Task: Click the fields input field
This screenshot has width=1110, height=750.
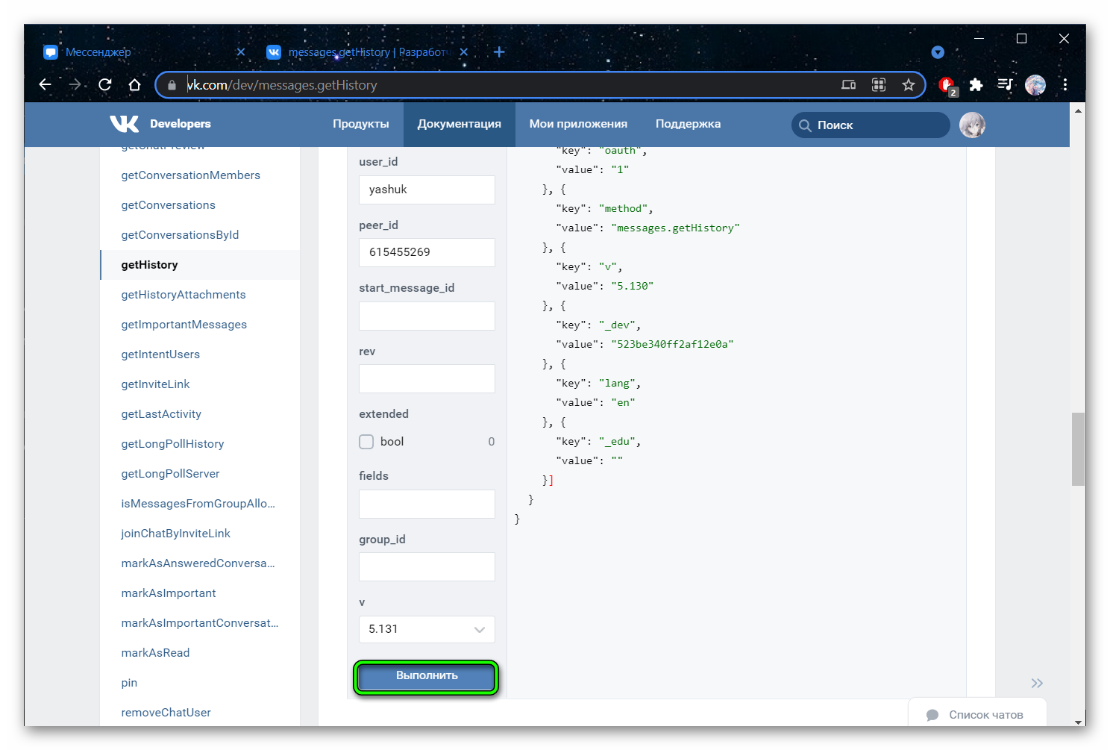Action: click(427, 504)
